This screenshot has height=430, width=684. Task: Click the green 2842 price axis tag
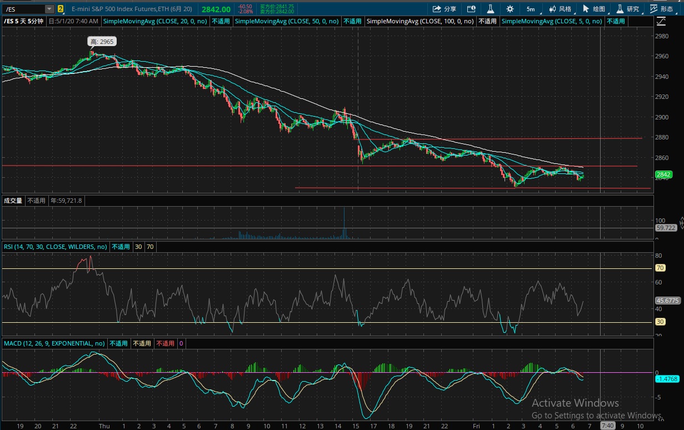tap(664, 174)
